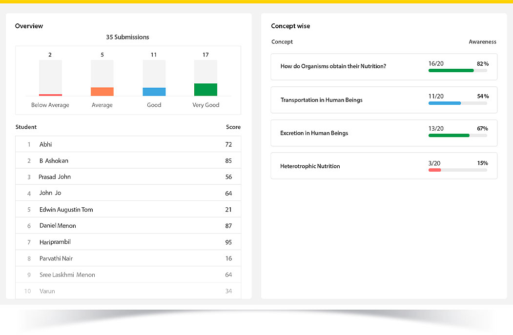513x335 pixels.
Task: Click the orange Average bar
Action: (102, 92)
